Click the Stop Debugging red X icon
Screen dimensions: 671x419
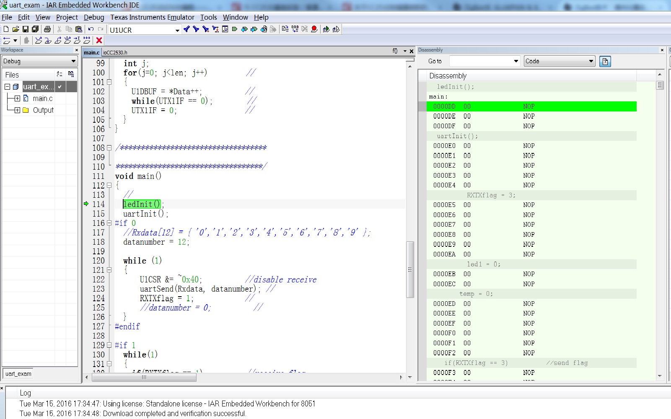(99, 40)
